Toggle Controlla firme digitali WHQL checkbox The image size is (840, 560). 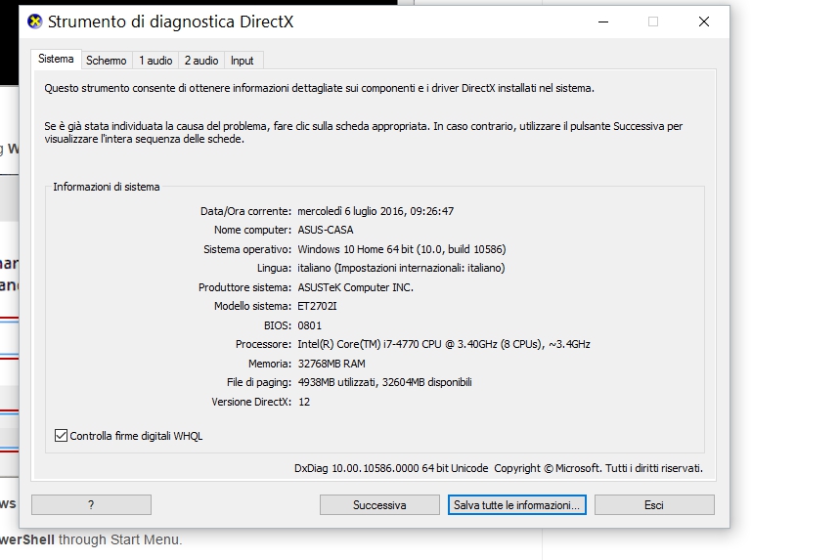click(61, 436)
